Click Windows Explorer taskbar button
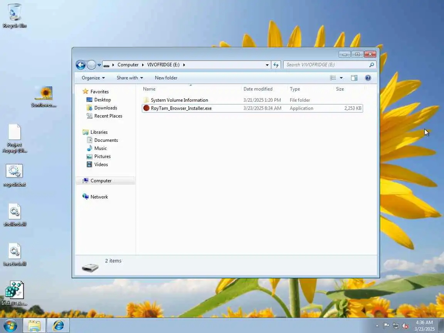Screen dimensions: 444x333 [x=34, y=326]
